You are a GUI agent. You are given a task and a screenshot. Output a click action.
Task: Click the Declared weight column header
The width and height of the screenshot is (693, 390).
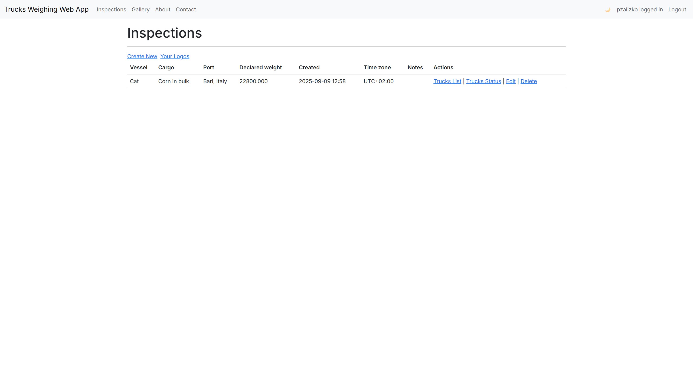260,67
